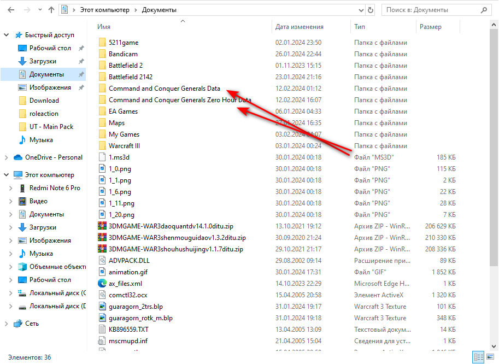Click vertical scrollbar down arrow
Screen dimensions: 499x364
[x=494, y=347]
